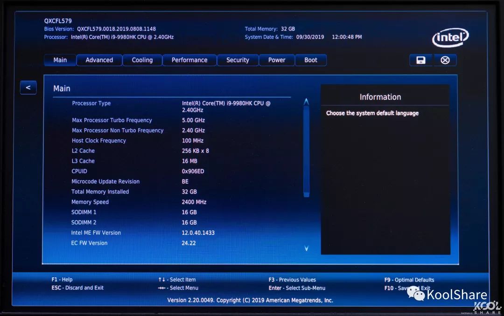Click 'Choose the system default language' text
This screenshot has height=316, width=504.
pos(372,113)
